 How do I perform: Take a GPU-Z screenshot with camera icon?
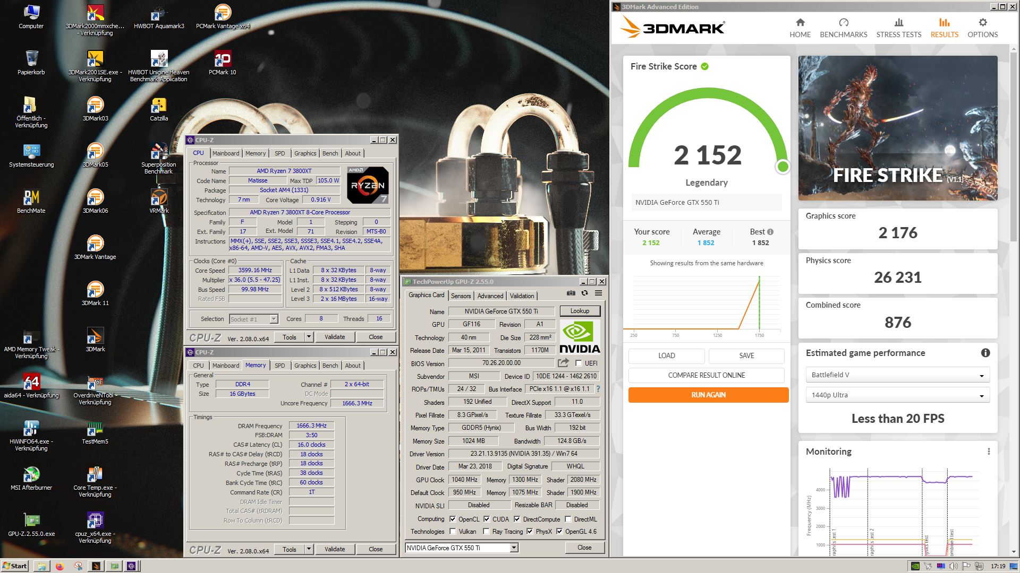coord(571,293)
